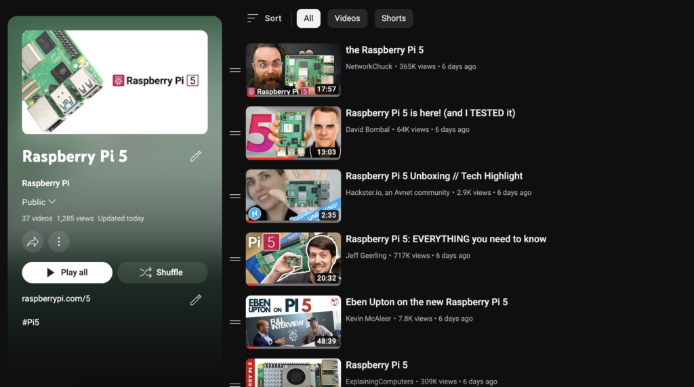Open ExplainingComputers 'Raspberry Pi 5' title

tap(377, 365)
